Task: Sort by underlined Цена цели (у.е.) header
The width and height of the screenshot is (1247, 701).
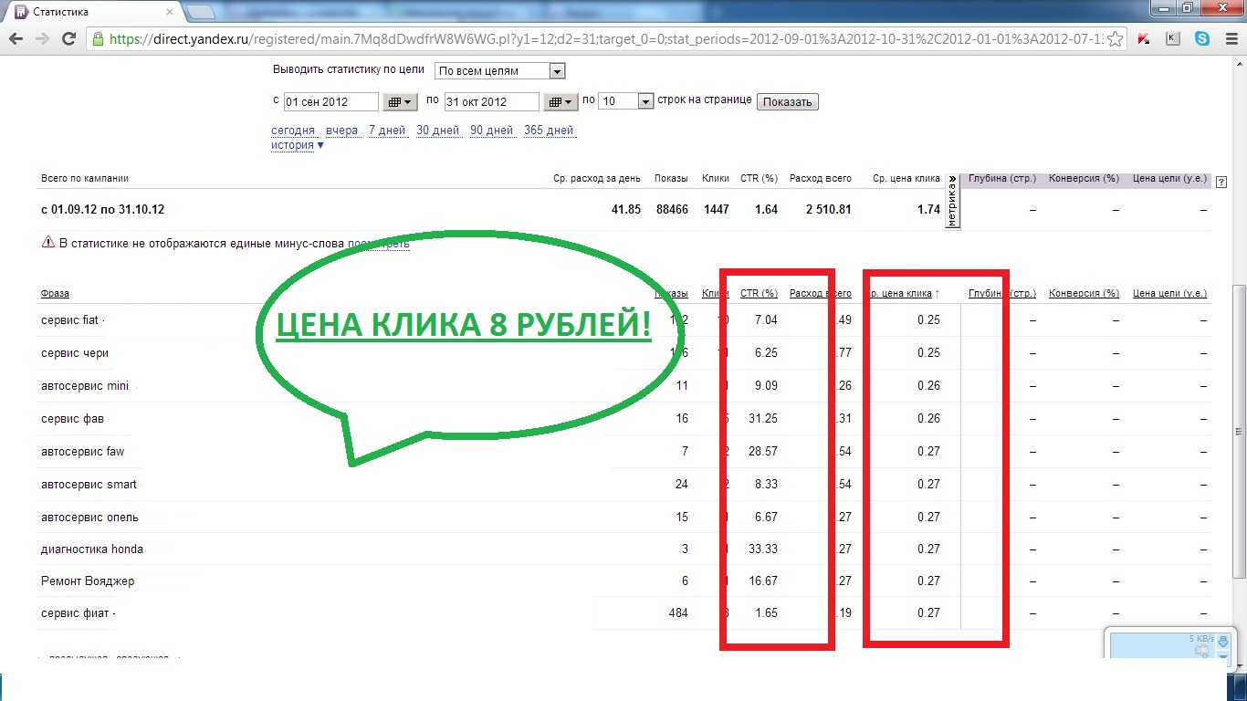Action: [1169, 293]
